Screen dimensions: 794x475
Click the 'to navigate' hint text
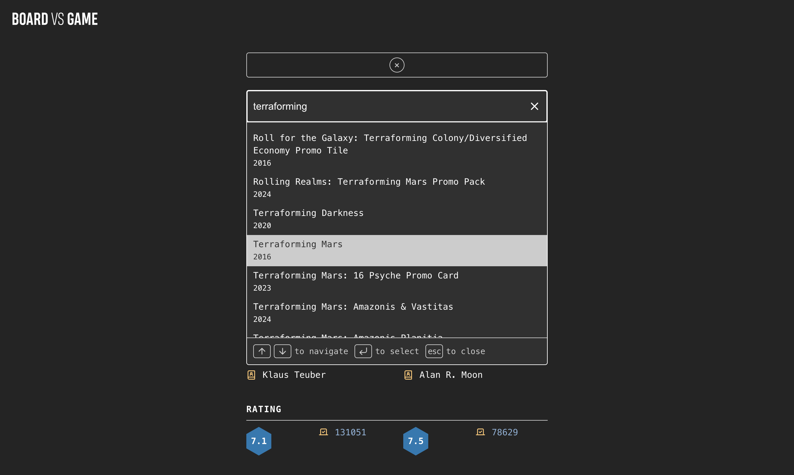click(321, 352)
